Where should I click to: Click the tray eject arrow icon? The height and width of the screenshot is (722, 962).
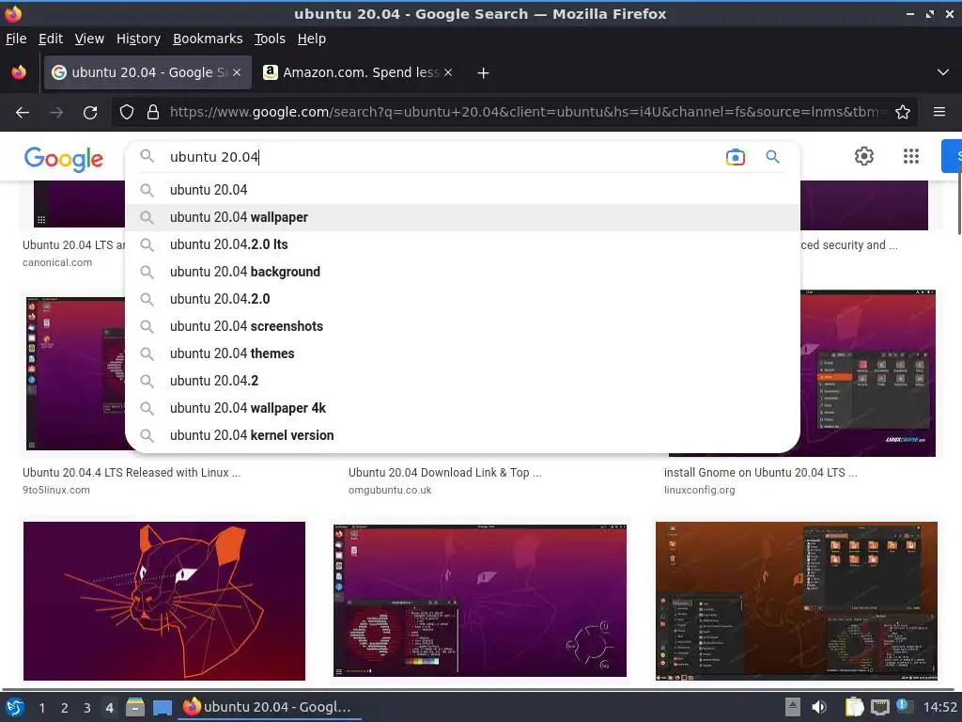[x=793, y=707]
